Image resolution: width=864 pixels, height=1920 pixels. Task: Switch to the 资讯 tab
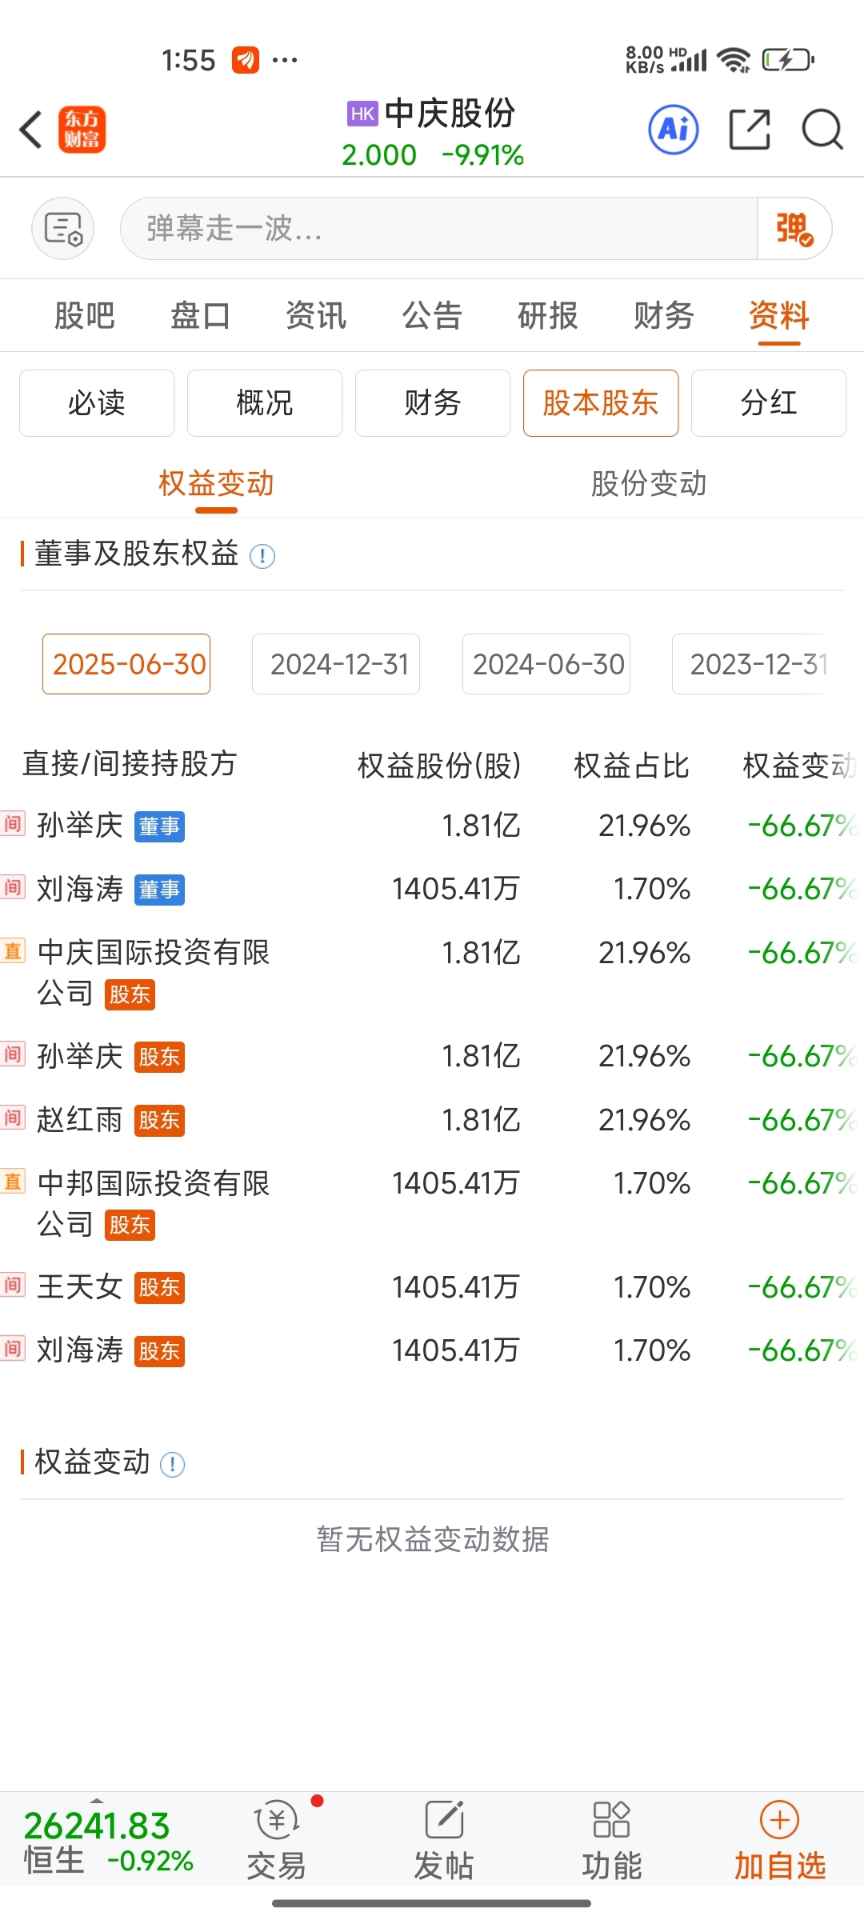point(317,315)
